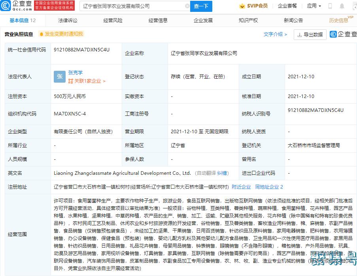
Task: Click the notification bell icon in the header
Action: pos(342,6)
